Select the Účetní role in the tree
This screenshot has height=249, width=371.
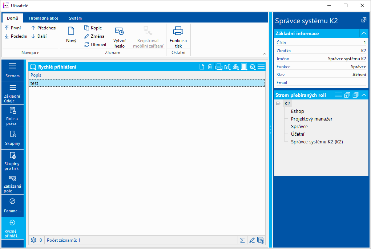coord(297,134)
